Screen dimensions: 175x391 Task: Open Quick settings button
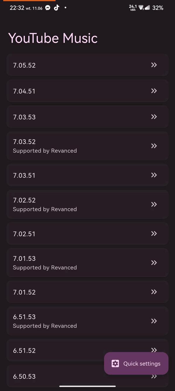point(136,363)
